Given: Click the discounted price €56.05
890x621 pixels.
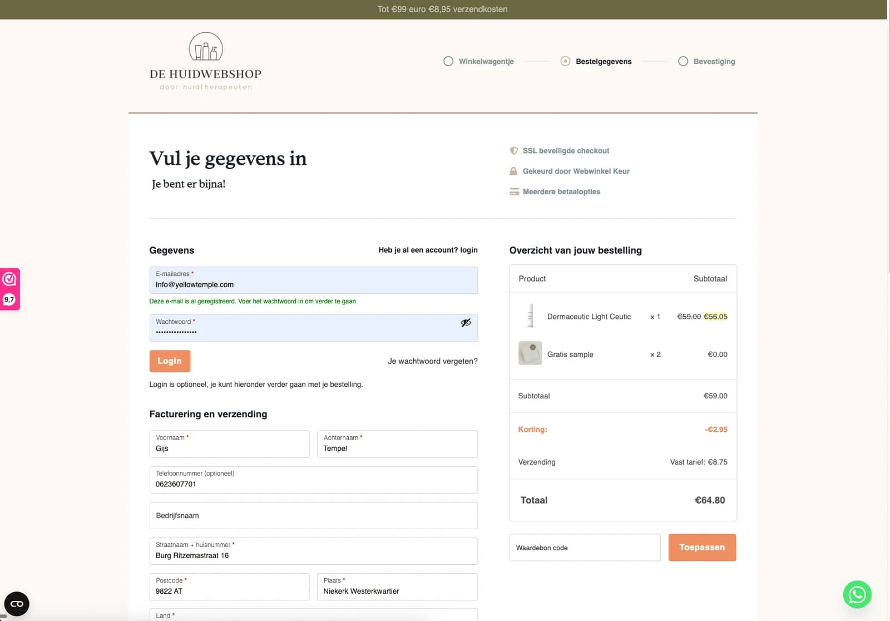Looking at the screenshot, I should pyautogui.click(x=715, y=317).
